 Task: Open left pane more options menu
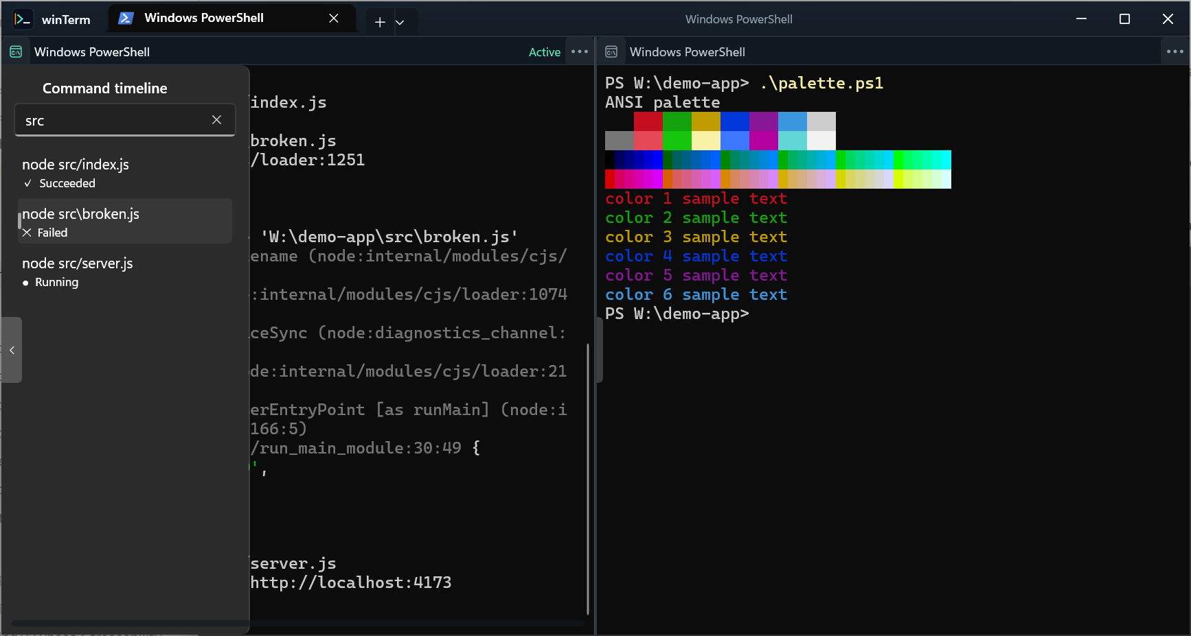[580, 51]
